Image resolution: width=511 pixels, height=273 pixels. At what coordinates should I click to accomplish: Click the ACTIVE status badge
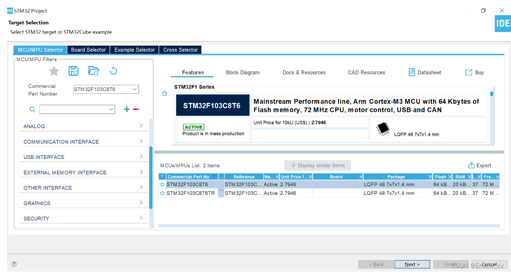point(194,127)
